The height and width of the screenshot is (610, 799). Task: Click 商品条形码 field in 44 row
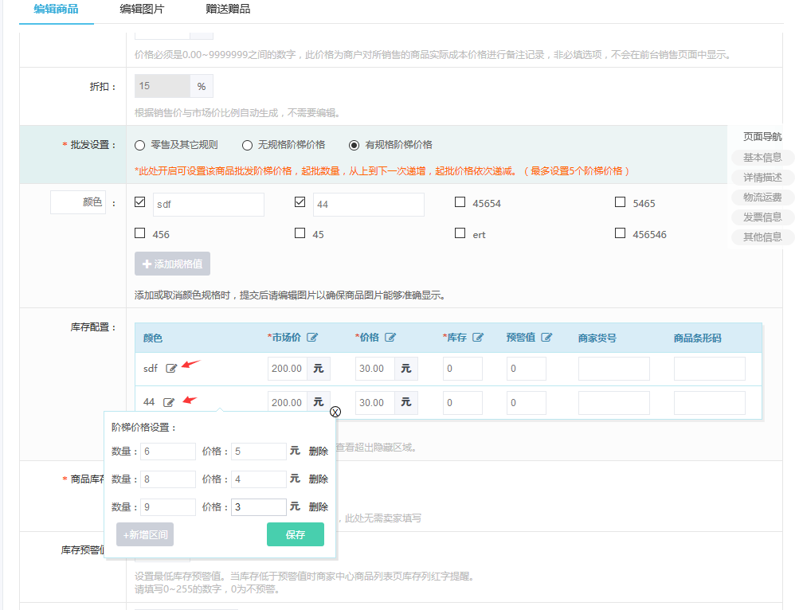click(710, 403)
